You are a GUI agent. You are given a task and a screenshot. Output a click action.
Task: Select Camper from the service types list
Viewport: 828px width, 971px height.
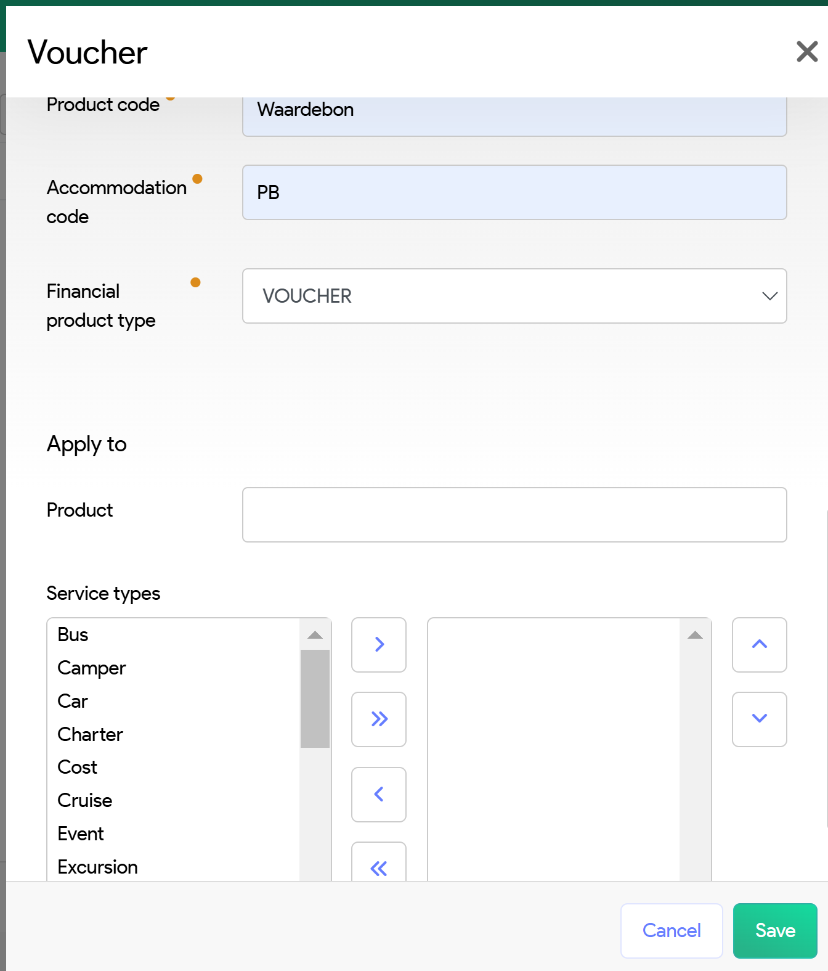(x=92, y=668)
